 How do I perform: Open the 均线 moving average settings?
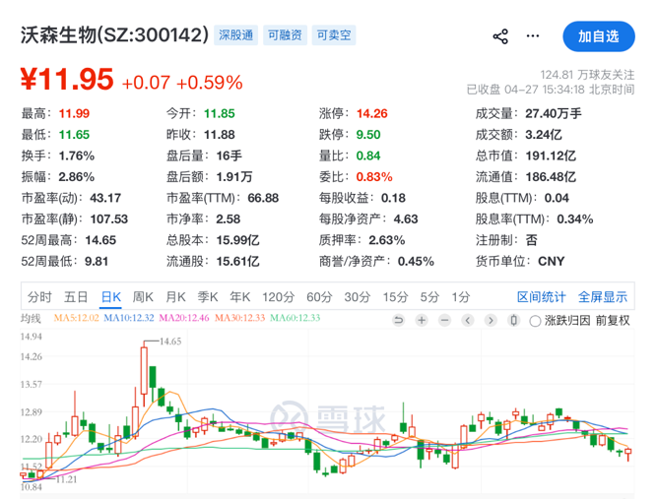click(x=32, y=319)
